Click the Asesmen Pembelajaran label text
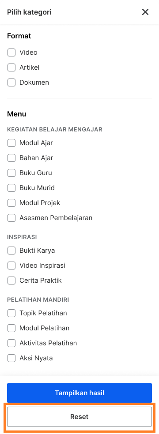Image resolution: width=159 pixels, height=434 pixels. 56,218
